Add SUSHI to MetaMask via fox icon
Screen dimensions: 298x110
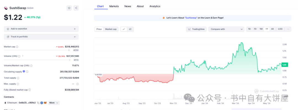[45, 103]
